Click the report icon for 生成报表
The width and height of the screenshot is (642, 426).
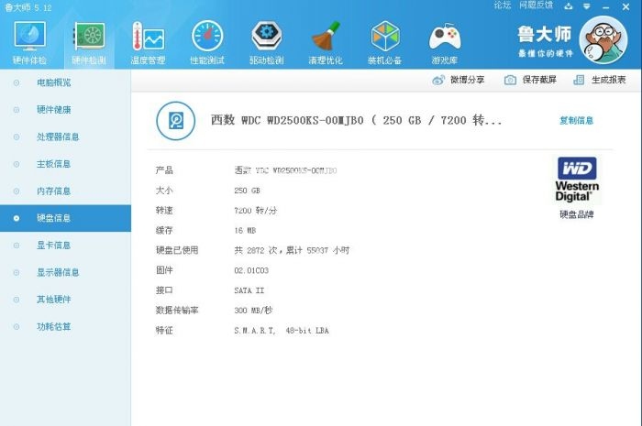tap(579, 80)
